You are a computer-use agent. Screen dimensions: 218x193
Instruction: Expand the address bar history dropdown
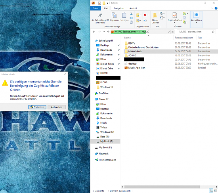point(168,32)
